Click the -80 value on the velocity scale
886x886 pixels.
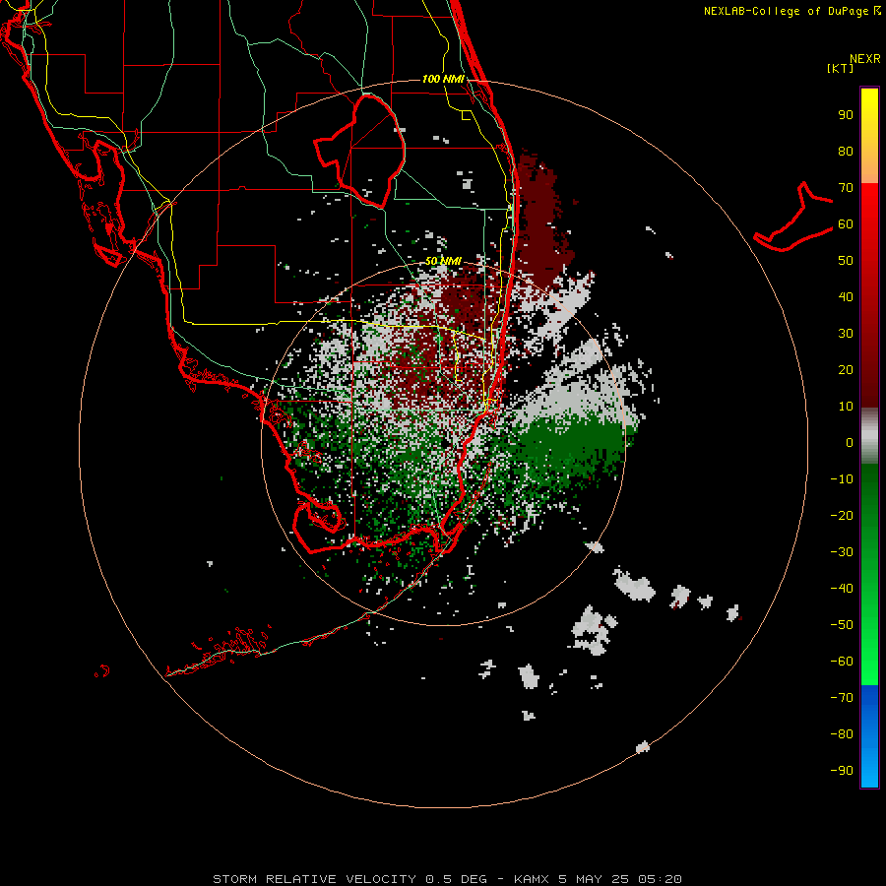click(842, 734)
